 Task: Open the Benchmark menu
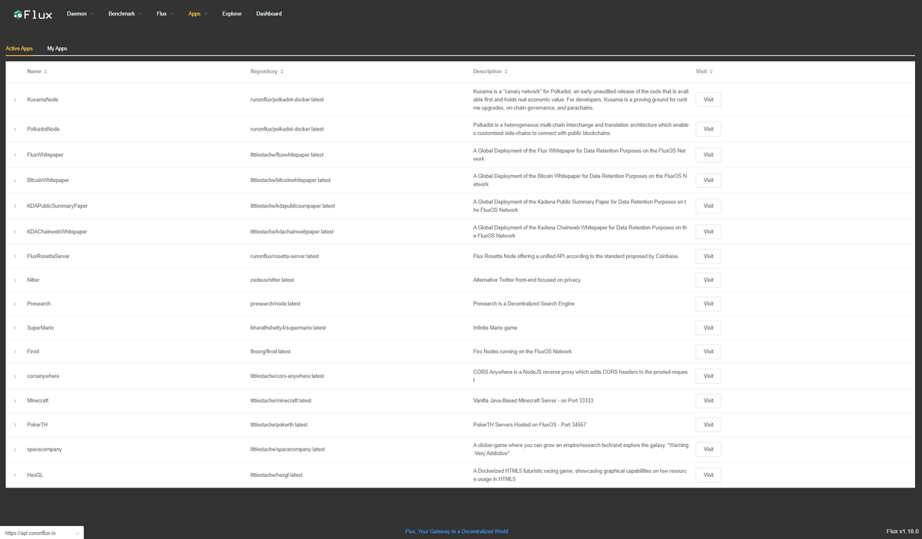(x=124, y=14)
